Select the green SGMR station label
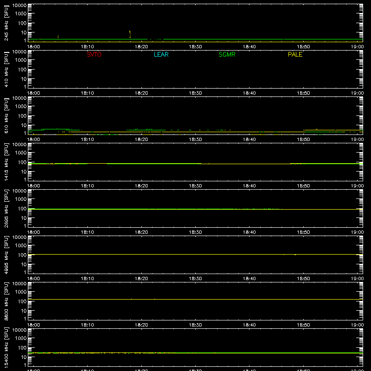The width and height of the screenshot is (371, 371). (x=227, y=54)
